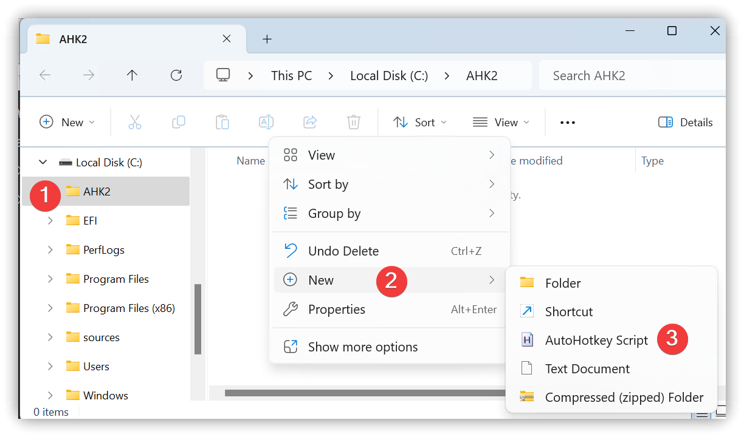This screenshot has width=744, height=437.
Task: Expand the Users folder node
Action: pos(50,367)
